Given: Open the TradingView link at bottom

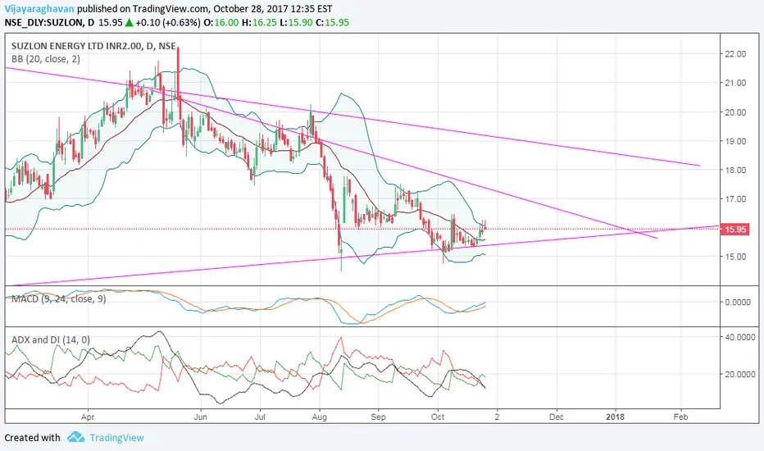Looking at the screenshot, I should pyautogui.click(x=117, y=438).
